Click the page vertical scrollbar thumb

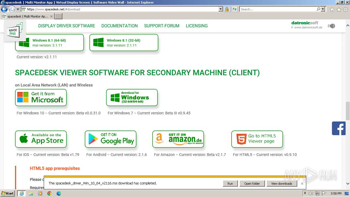[348, 111]
